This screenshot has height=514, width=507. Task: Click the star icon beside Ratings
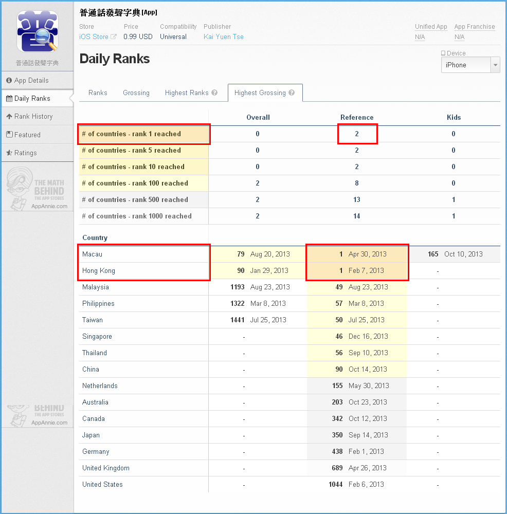(9, 153)
